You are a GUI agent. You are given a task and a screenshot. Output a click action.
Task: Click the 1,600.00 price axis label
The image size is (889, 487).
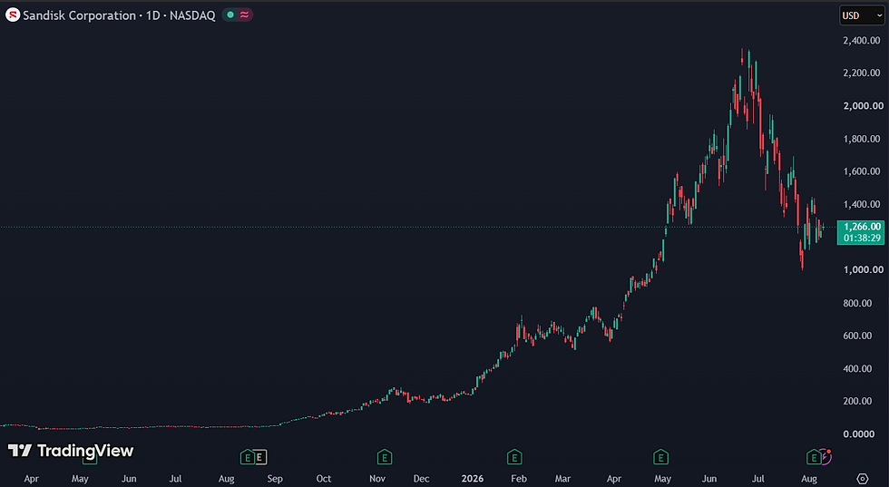click(x=862, y=171)
